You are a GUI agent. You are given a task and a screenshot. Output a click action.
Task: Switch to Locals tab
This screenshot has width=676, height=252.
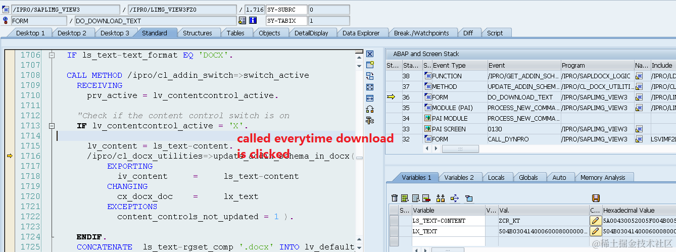pyautogui.click(x=496, y=177)
